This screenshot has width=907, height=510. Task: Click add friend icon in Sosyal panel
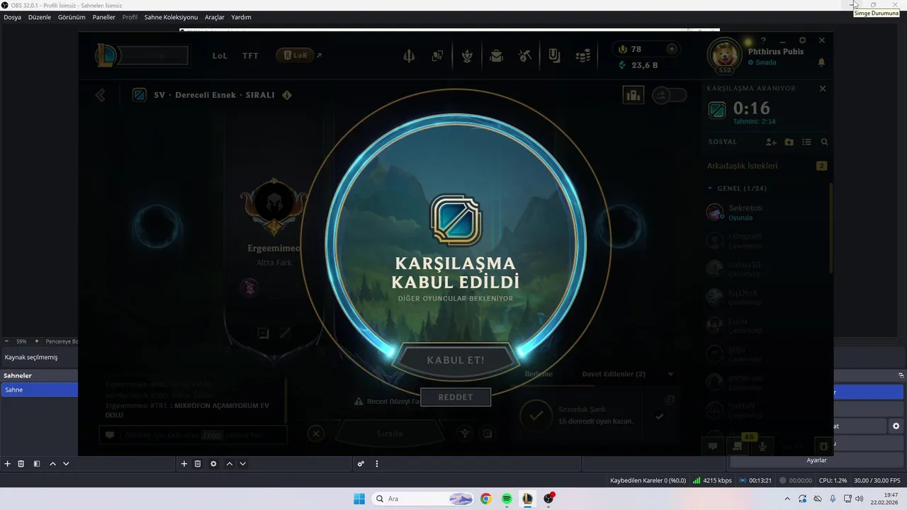point(772,142)
